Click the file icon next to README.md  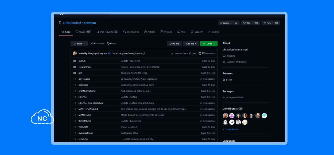coord(75,121)
